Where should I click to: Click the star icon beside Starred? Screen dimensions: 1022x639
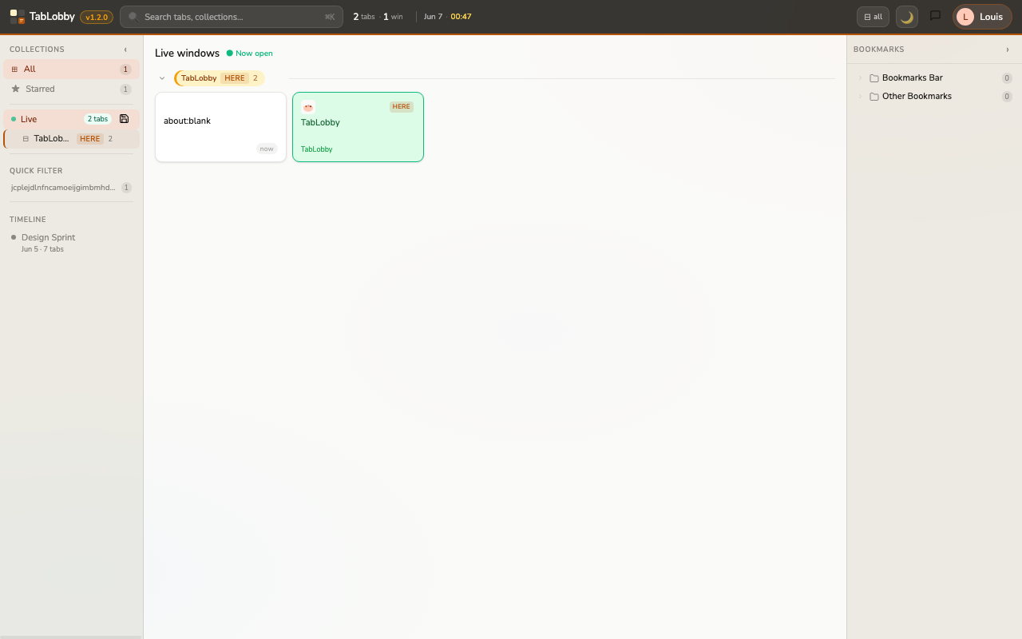15,89
